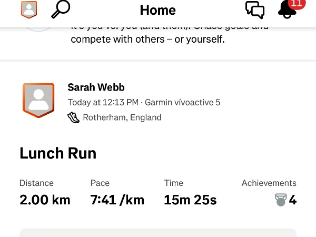316x237 pixels.
Task: Tap Sarah Webb's profile avatar
Action: click(38, 100)
